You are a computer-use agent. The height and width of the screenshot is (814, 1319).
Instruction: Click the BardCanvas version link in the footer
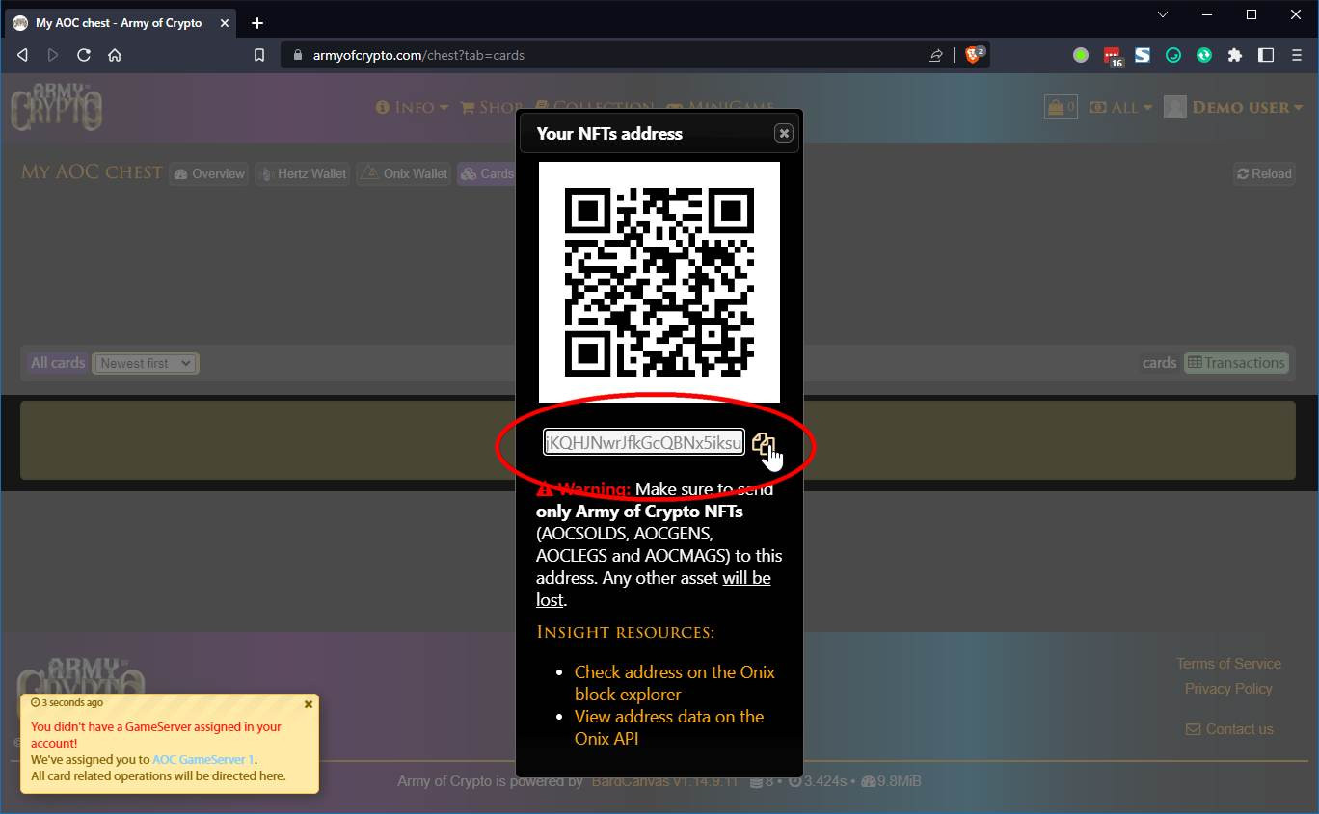pos(665,781)
